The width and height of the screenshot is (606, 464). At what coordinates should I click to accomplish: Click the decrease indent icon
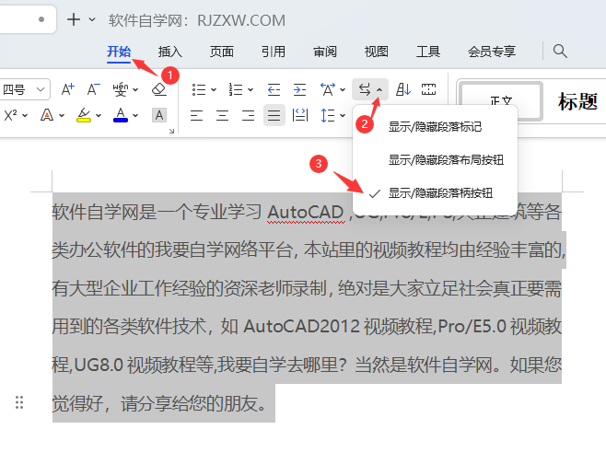coord(274,89)
